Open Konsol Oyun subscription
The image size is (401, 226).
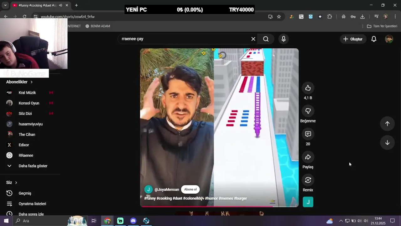click(30, 103)
